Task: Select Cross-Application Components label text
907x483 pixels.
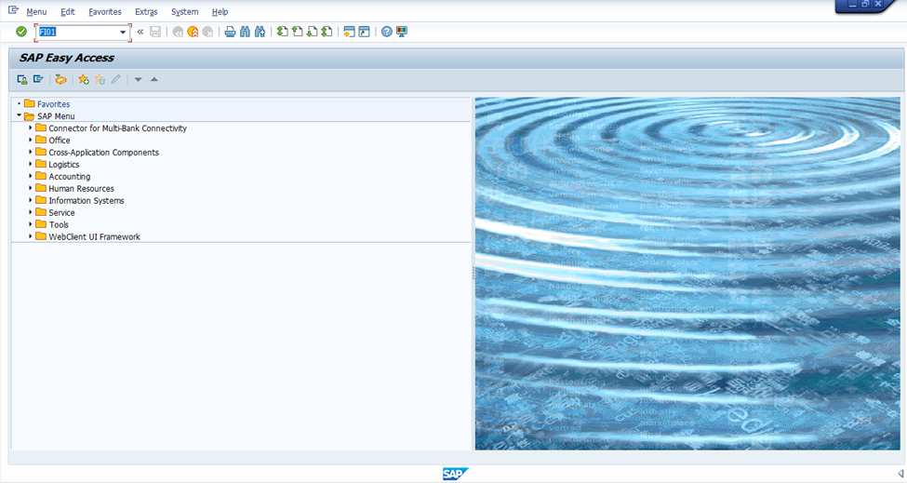Action: tap(103, 153)
